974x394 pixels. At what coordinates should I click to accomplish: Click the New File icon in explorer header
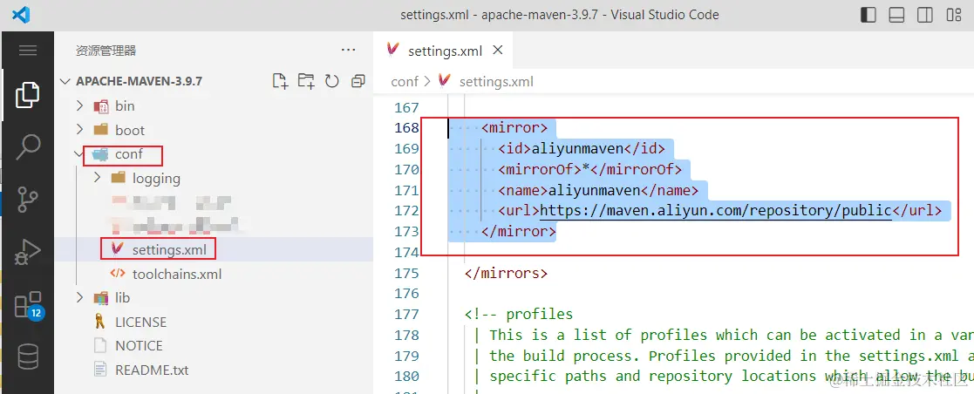tap(280, 81)
